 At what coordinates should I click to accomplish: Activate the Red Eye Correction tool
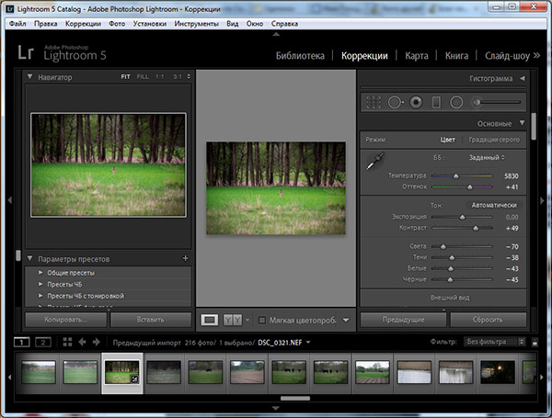pyautogui.click(x=416, y=102)
